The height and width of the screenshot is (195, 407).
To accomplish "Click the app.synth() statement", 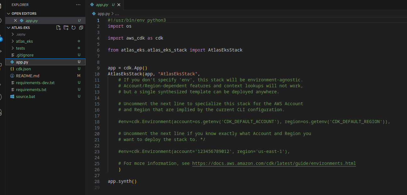I will tap(122, 181).
